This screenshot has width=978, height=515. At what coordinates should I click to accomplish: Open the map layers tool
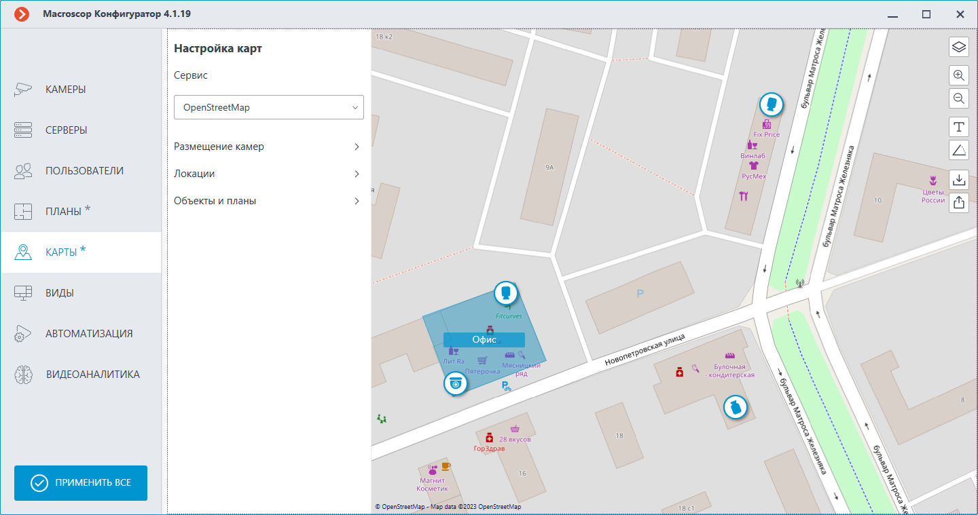(x=958, y=47)
